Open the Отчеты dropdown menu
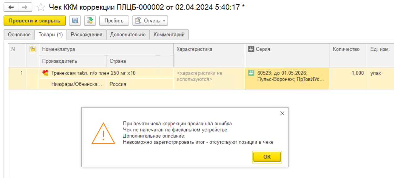The width and height of the screenshot is (394, 178). pyautogui.click(x=150, y=21)
